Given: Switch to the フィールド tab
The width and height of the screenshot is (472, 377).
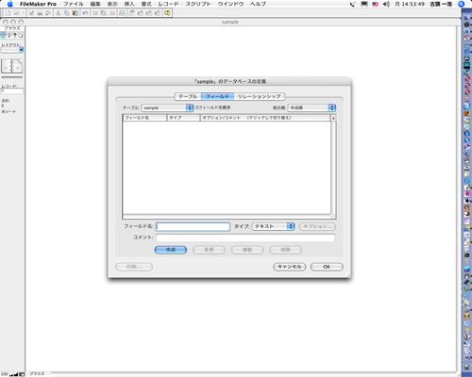Looking at the screenshot, I should coord(217,96).
